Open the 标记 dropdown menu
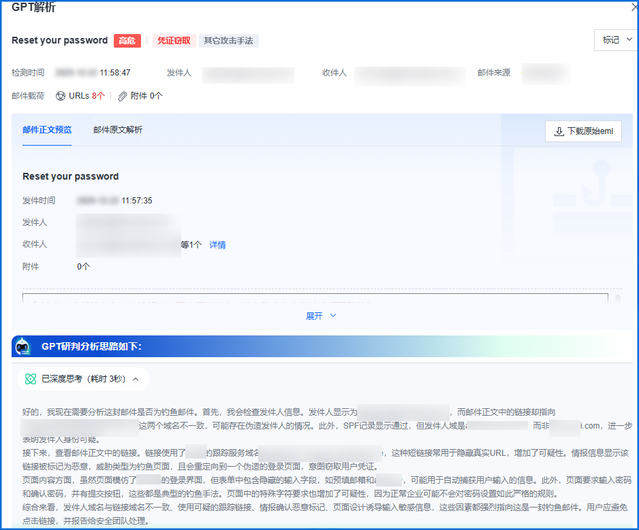Screen dimensions: 639x530 coord(613,40)
